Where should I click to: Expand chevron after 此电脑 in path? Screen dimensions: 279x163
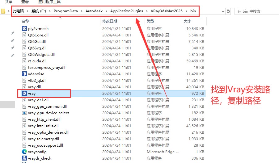pos(27,11)
